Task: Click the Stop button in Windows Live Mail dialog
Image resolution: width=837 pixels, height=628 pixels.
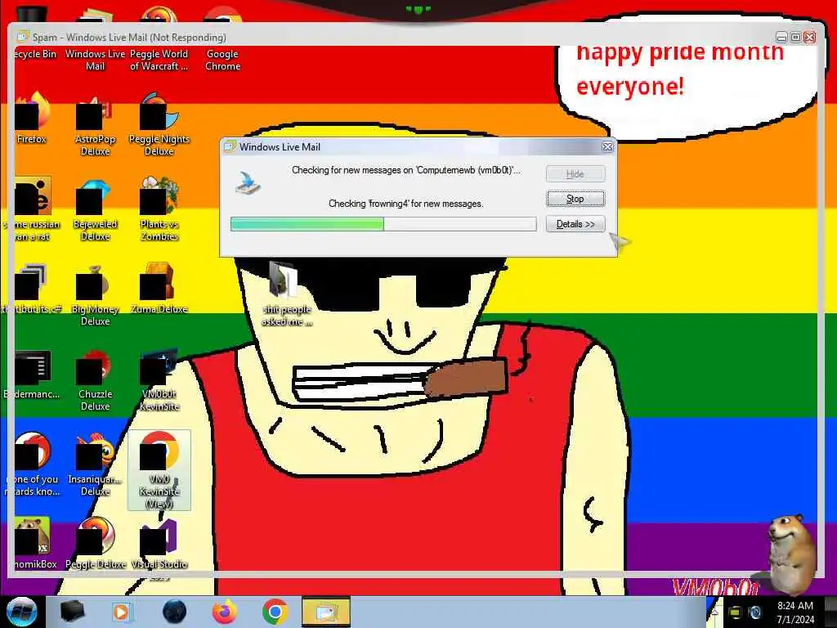Action: point(575,199)
